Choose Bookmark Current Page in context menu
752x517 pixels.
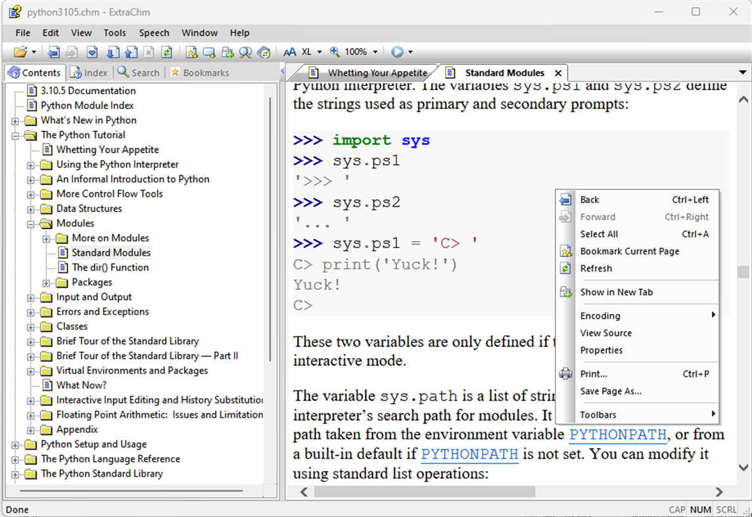[638, 252]
